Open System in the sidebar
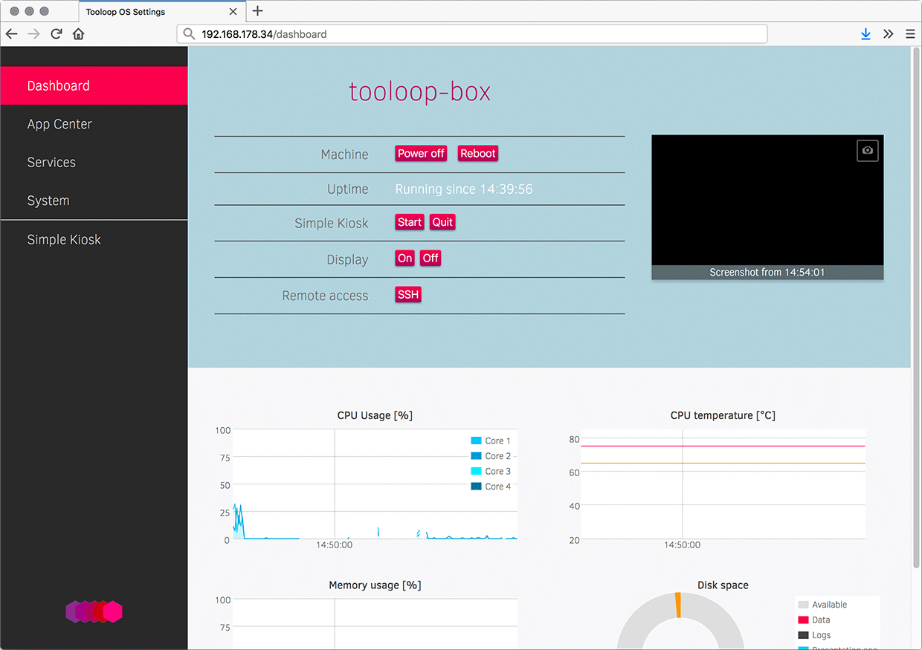 [94, 201]
